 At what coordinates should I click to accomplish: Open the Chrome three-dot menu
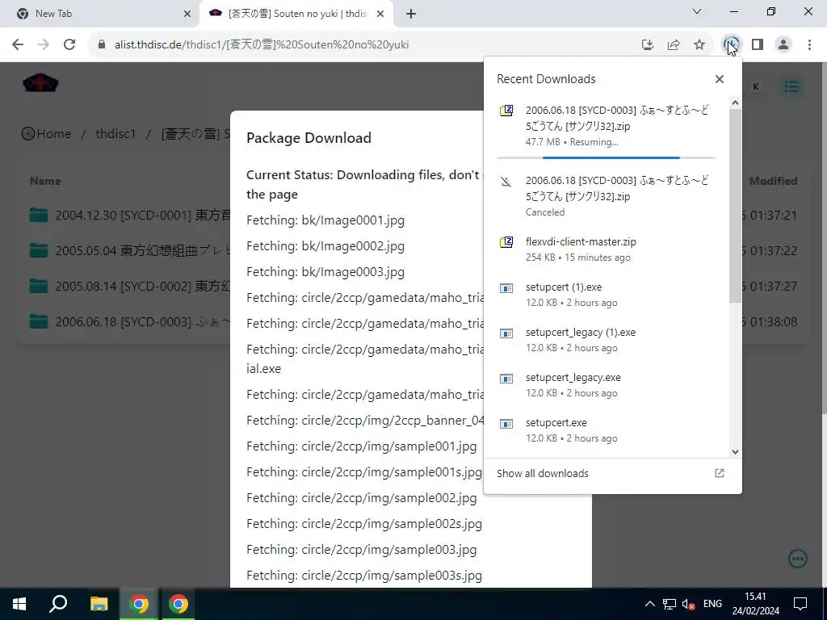pos(809,45)
